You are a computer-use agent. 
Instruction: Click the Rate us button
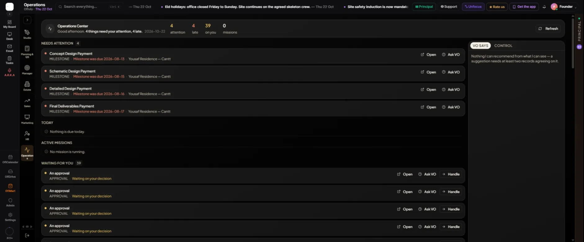497,7
